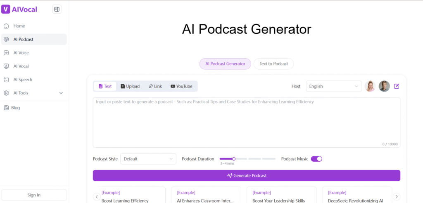Open AI Voice in the sidebar
The image size is (423, 203).
pos(34,53)
